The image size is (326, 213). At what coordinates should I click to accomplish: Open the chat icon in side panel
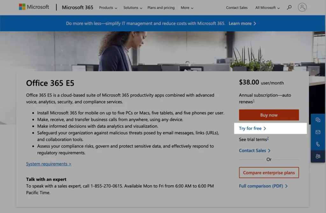coord(318,120)
